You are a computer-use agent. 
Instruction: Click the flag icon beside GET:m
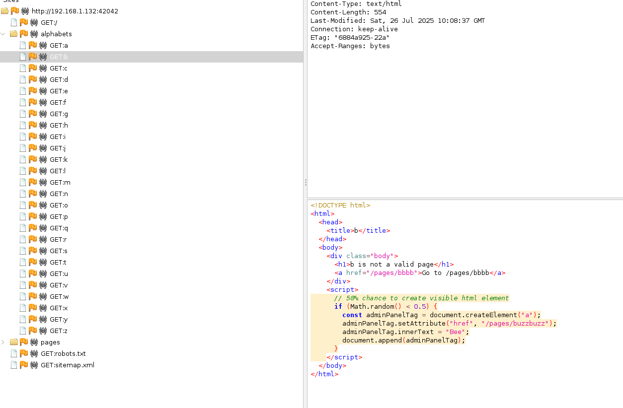tap(33, 182)
